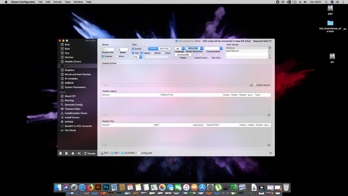Add a new Custom Entries row
The height and width of the screenshot is (196, 348).
106,85
